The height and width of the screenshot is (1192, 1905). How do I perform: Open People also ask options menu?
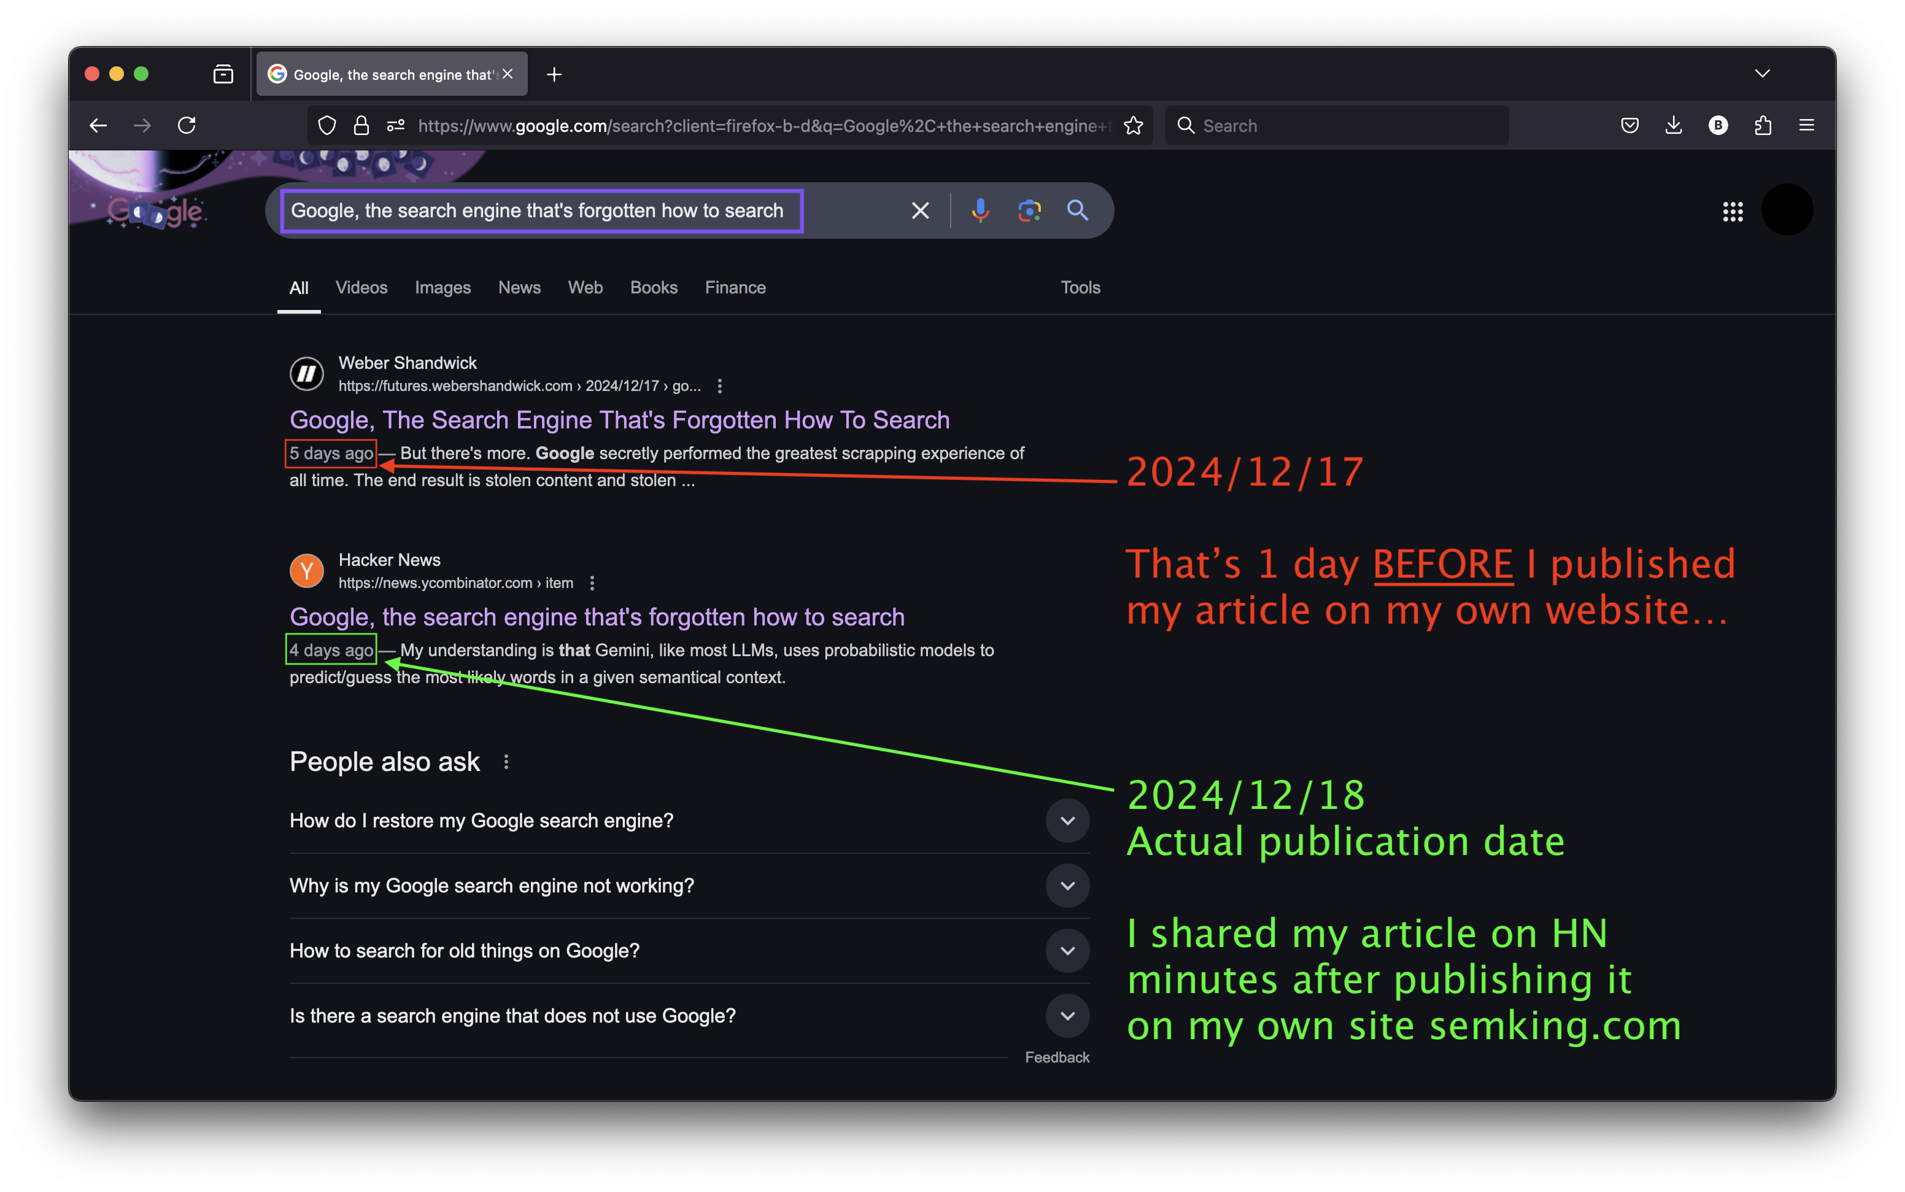tap(506, 762)
